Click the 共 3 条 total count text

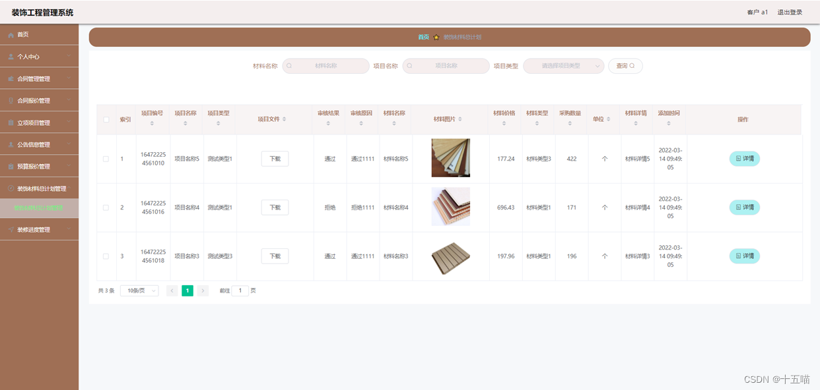106,291
